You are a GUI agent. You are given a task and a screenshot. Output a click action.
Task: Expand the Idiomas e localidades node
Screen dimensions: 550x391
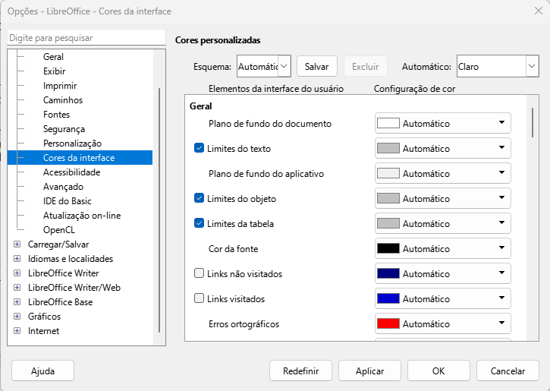tap(17, 259)
